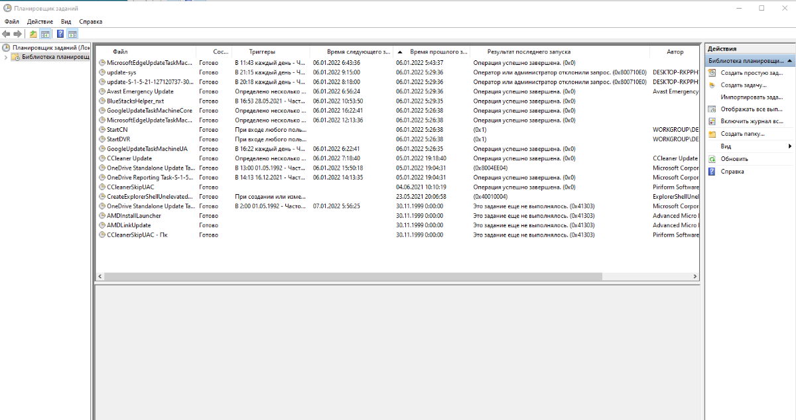Open the Вид menu in the menu bar
This screenshot has height=420, width=796.
click(x=66, y=21)
